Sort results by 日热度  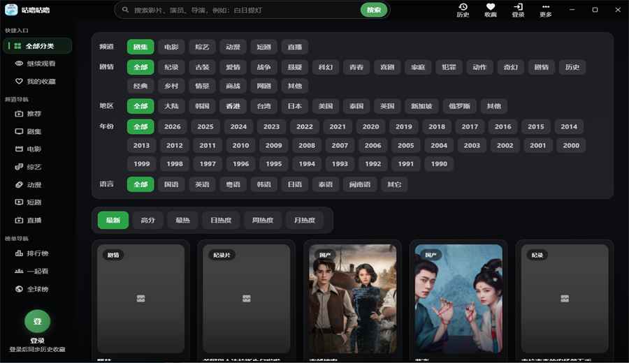tap(221, 220)
